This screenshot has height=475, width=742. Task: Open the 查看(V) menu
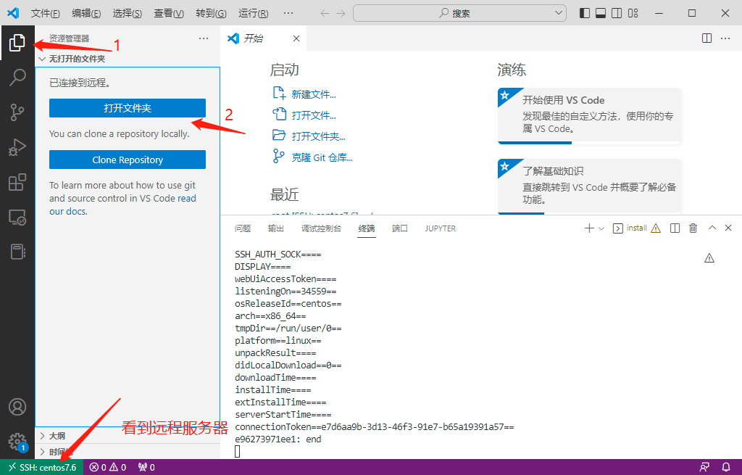(169, 13)
